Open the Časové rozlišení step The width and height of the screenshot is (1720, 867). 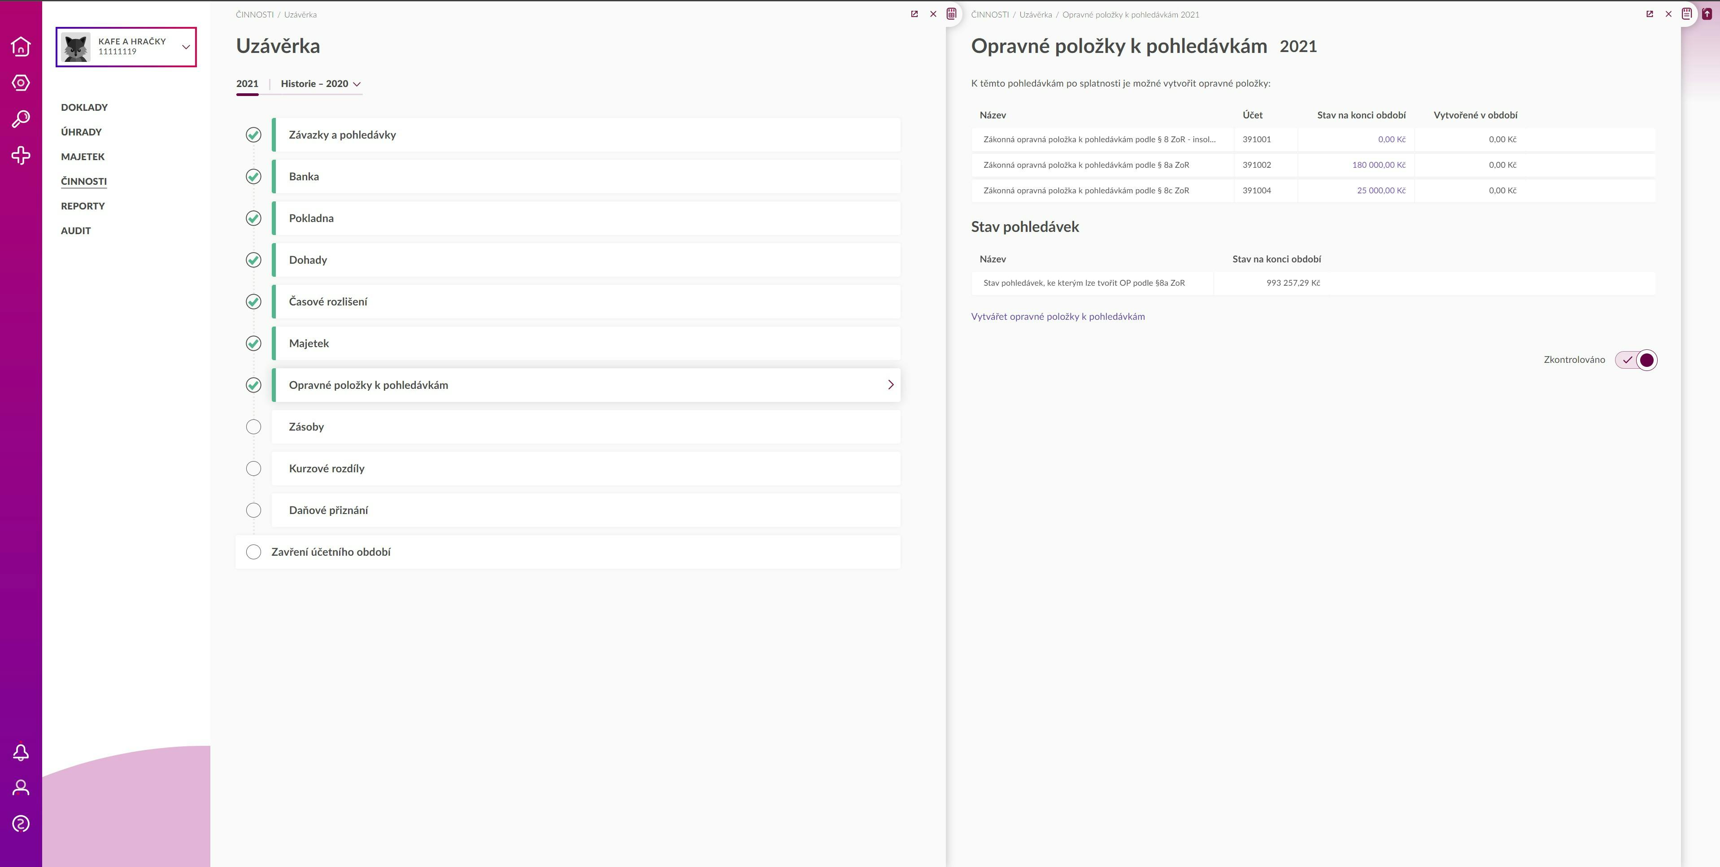pyautogui.click(x=586, y=302)
